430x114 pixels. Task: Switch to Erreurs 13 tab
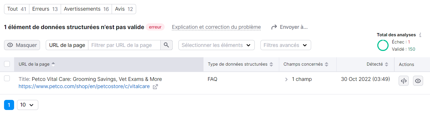point(45,9)
